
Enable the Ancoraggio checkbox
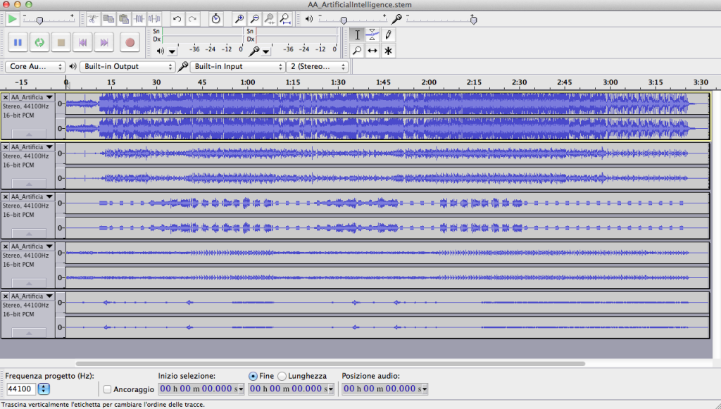(108, 389)
